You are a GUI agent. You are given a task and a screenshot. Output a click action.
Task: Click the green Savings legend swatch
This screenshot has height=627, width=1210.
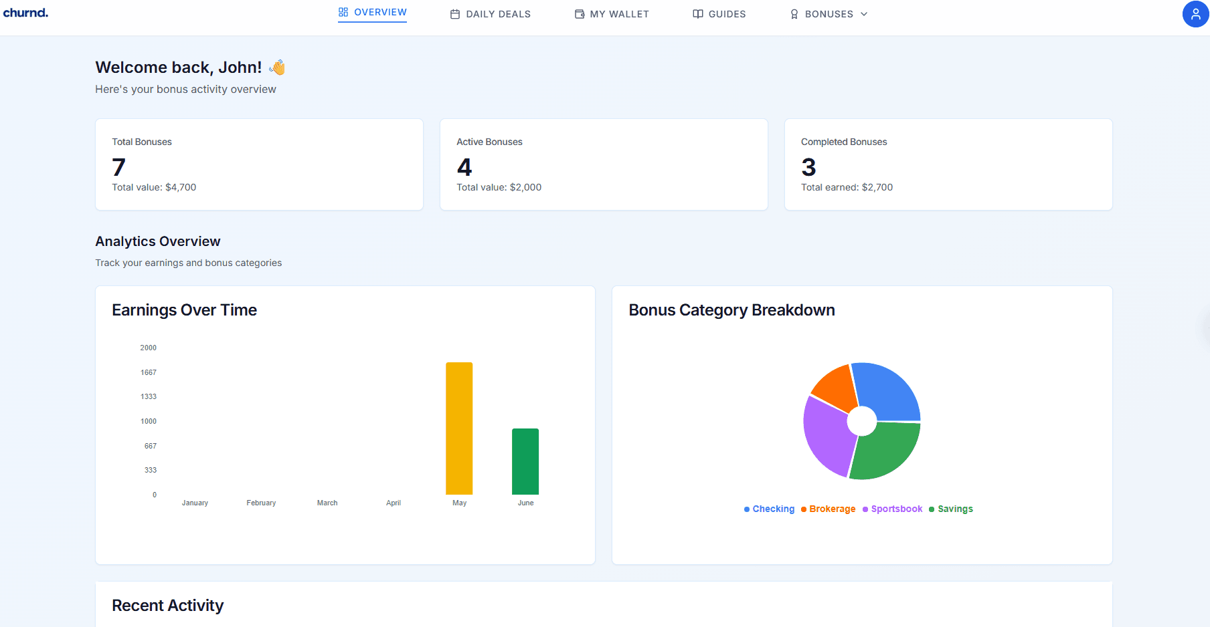click(x=931, y=509)
